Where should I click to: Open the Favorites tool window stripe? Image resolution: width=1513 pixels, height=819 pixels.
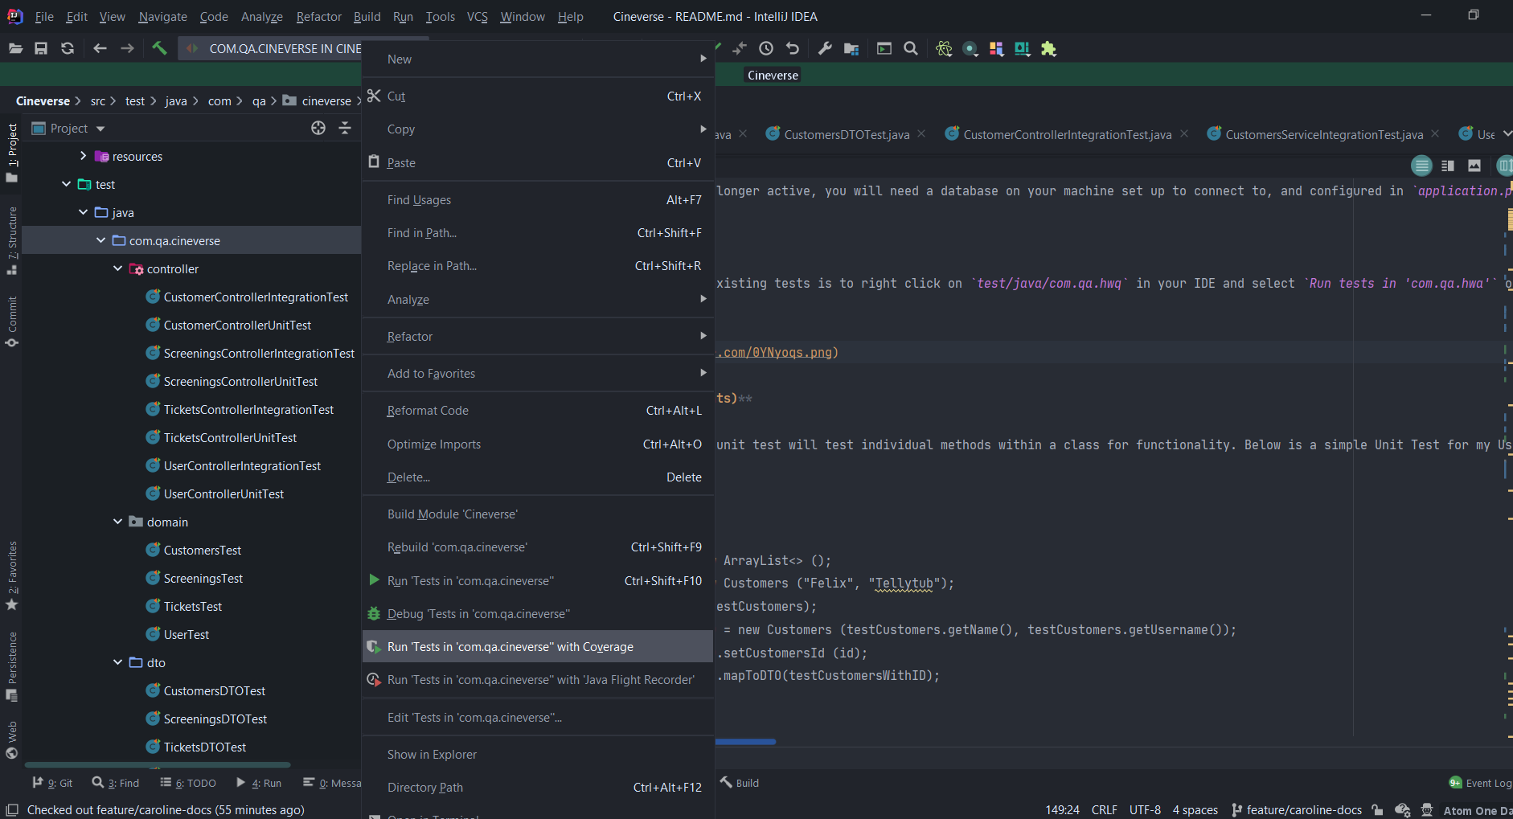[x=12, y=575]
